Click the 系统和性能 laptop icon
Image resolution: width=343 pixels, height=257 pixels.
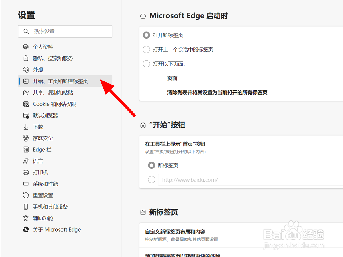[26, 184]
